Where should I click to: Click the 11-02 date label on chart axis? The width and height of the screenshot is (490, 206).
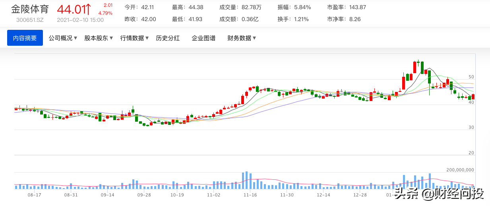(213, 195)
